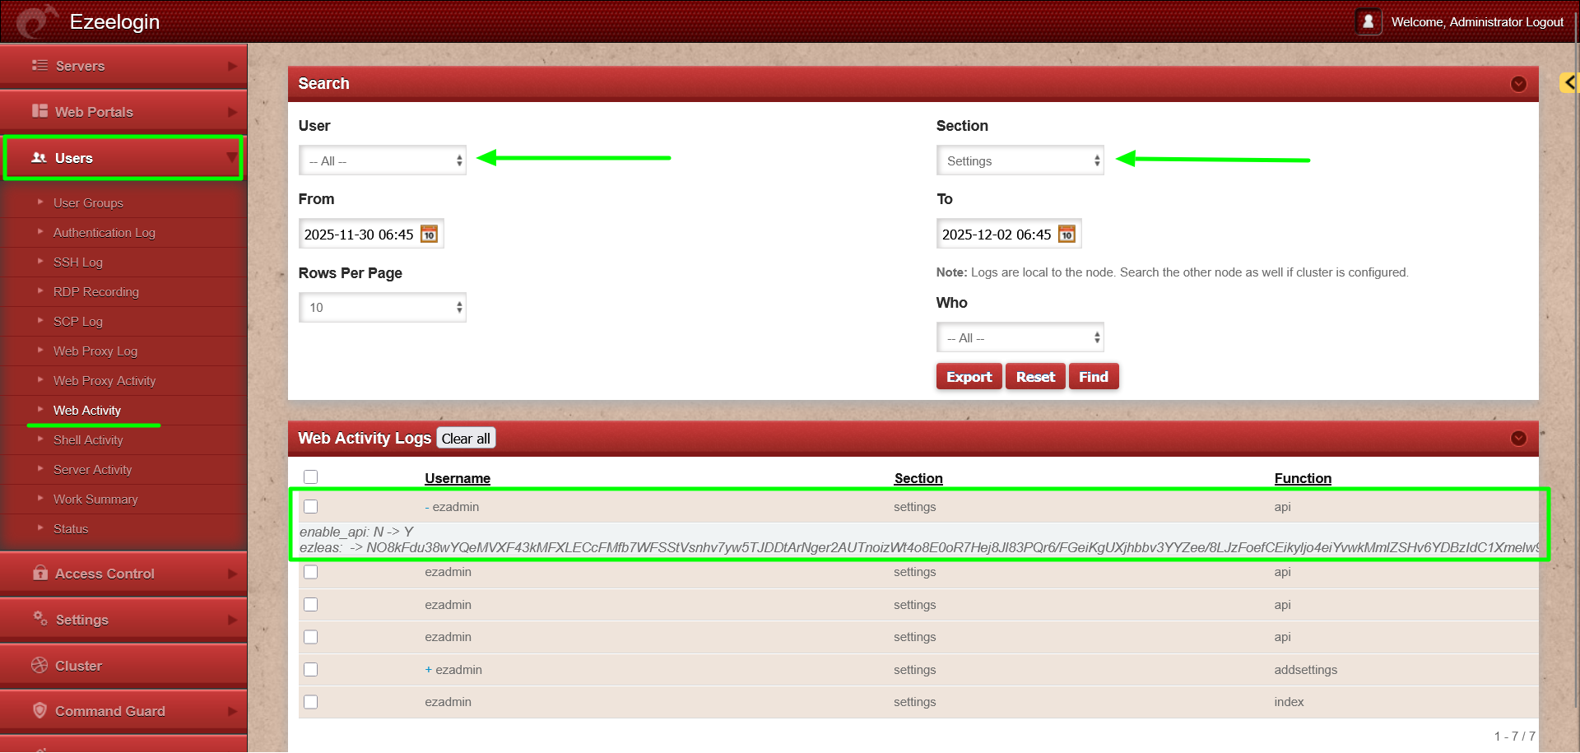Check the first ezadmin api row checkbox

tap(310, 507)
